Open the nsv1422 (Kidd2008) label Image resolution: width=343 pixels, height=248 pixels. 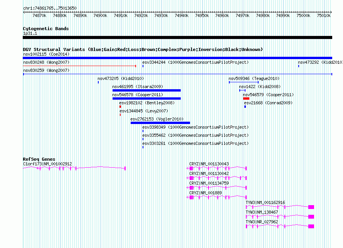[260, 87]
